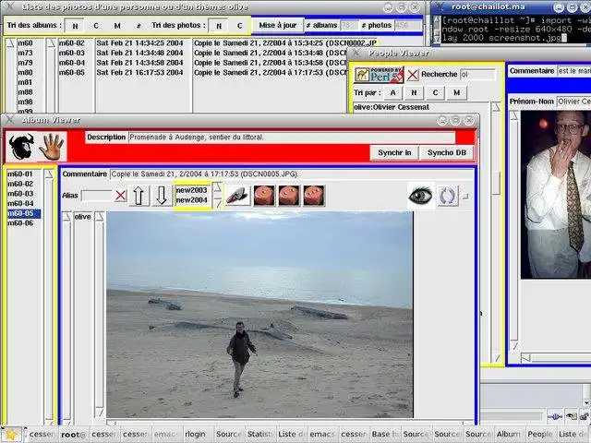The height and width of the screenshot is (443, 591).
Task: Click the trowel icon in Album Viewer toolbar
Action: [237, 196]
